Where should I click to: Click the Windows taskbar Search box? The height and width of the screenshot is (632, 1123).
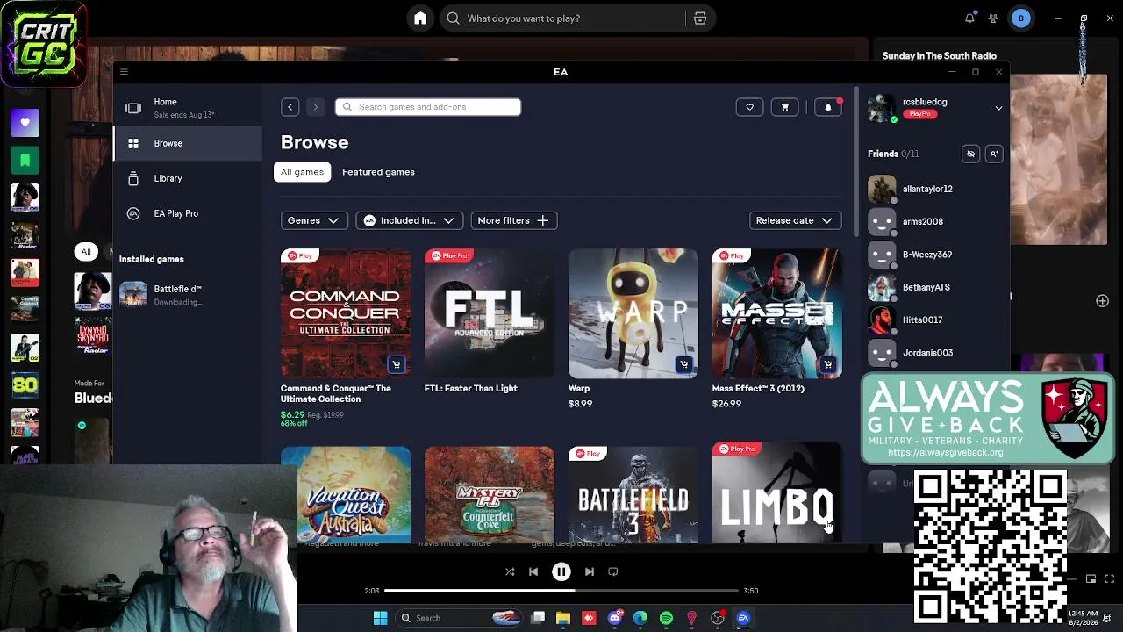pos(460,618)
